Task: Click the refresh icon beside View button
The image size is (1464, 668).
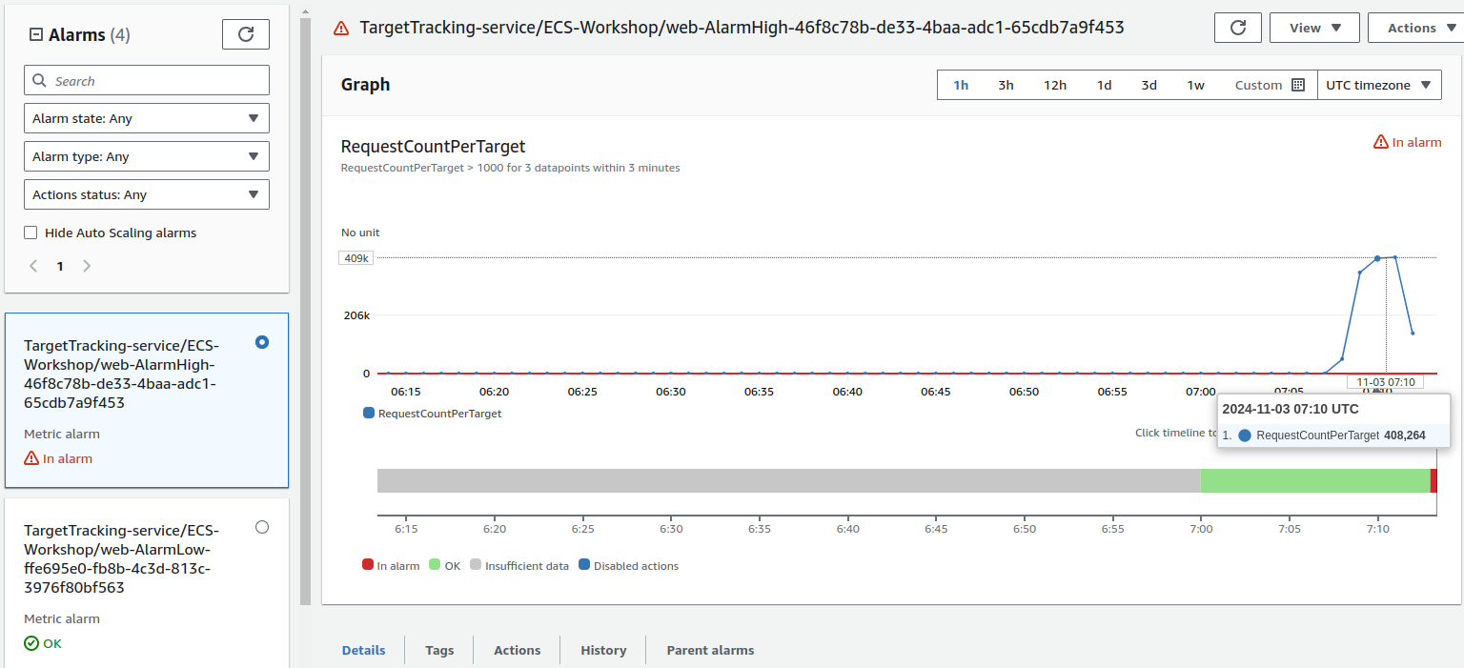Action: [1238, 28]
